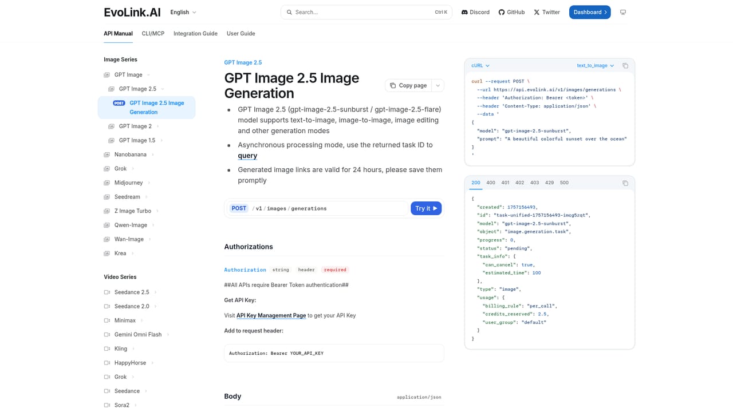Open GPT Image 2.5 Image Generation page
Viewport: 733px width, 412px height.
point(147,108)
